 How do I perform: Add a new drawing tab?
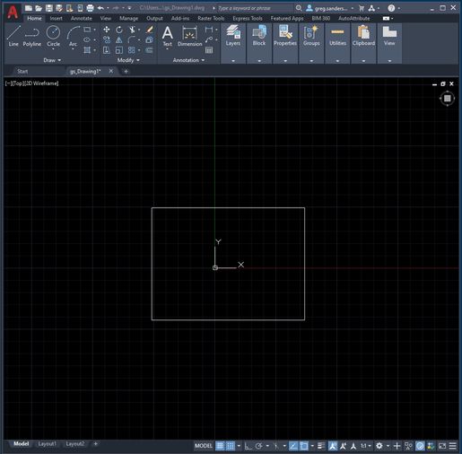126,71
